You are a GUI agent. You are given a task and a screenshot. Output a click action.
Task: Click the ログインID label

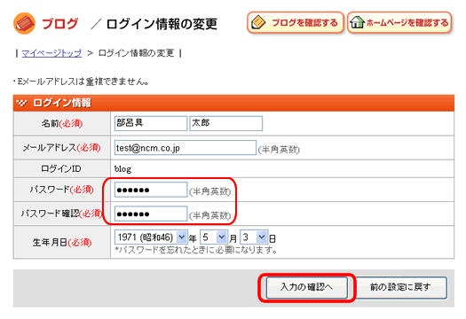(61, 169)
